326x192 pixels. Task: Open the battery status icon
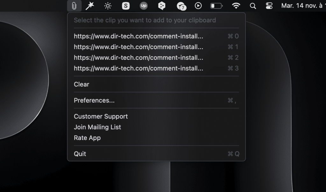216,6
